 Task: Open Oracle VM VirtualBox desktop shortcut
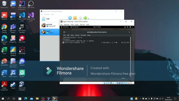point(22,86)
